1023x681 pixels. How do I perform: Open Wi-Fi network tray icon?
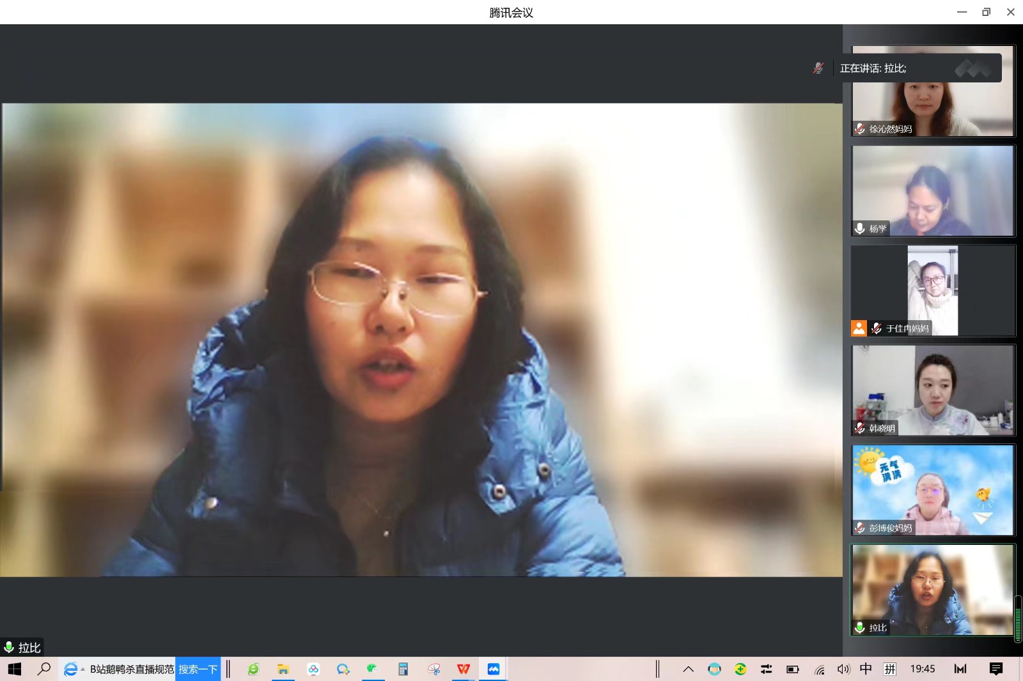[819, 670]
